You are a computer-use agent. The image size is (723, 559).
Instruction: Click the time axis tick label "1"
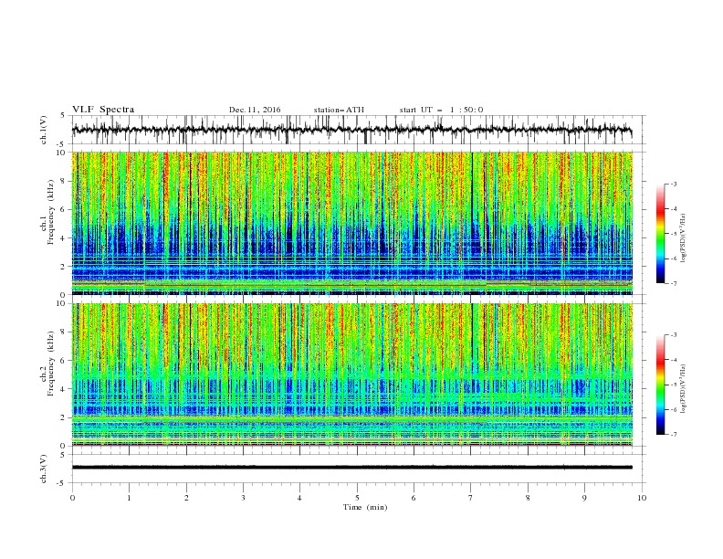(129, 498)
